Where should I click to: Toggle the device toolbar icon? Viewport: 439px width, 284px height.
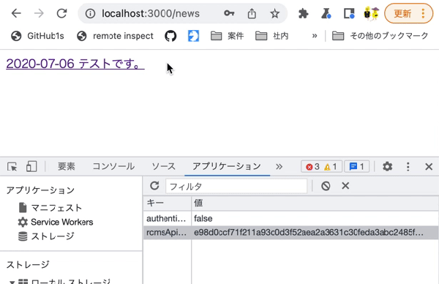click(31, 166)
